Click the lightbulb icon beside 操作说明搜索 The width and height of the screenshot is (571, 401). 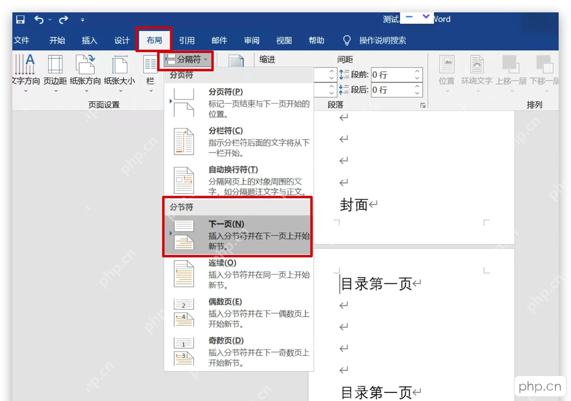(x=347, y=40)
